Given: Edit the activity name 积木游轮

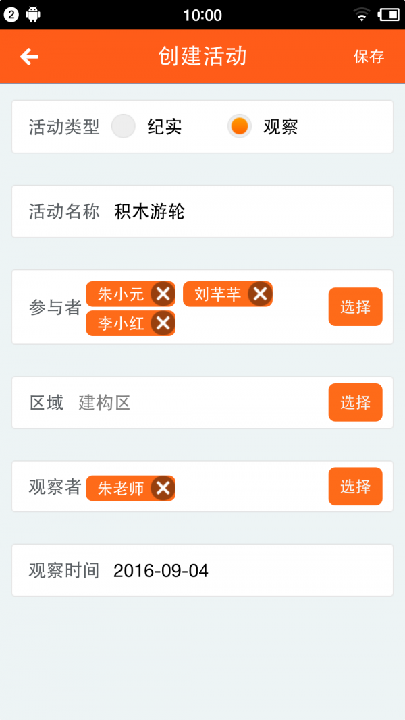Looking at the screenshot, I should click(149, 212).
